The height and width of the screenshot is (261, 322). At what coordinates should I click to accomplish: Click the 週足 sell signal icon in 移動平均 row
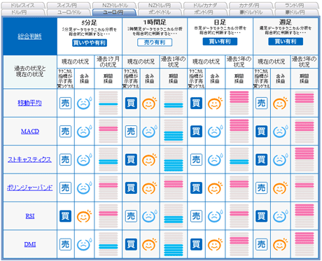(262, 103)
